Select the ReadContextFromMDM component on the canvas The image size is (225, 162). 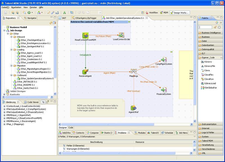[85, 36]
